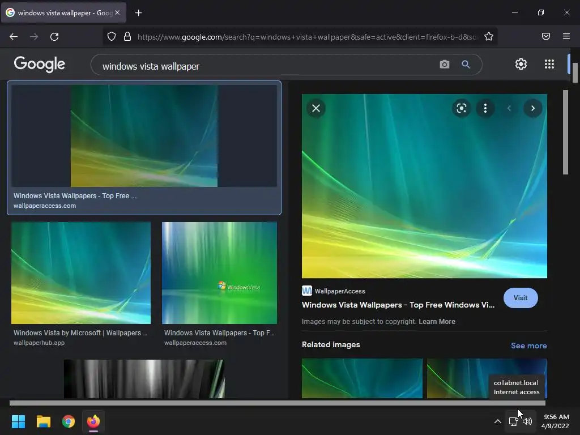This screenshot has width=580, height=435.
Task: Go to the next image in preview
Action: (x=532, y=108)
